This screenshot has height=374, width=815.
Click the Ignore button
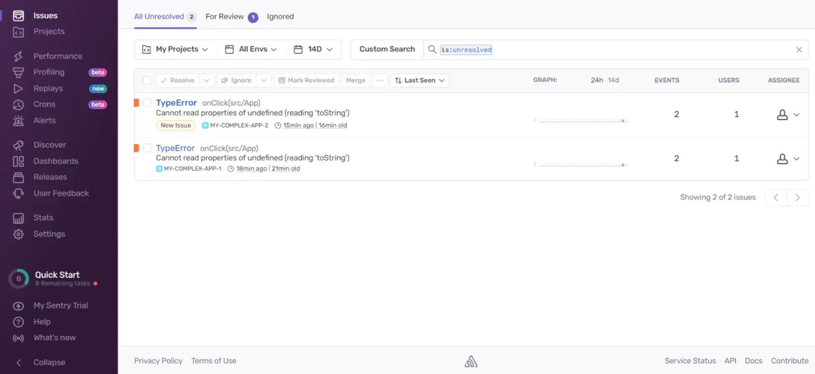coord(236,80)
